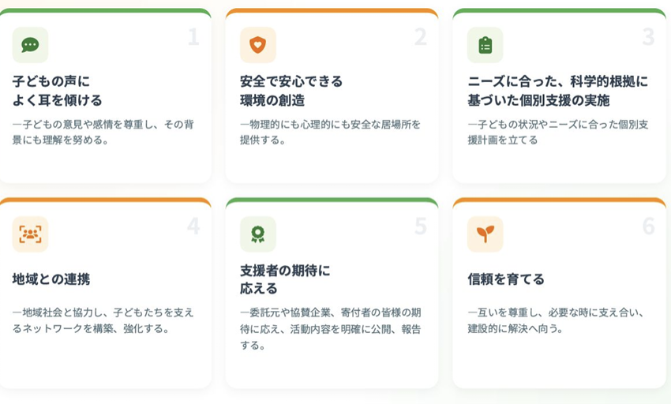The image size is (671, 404).
Task: Click the faint number 5 on 支援者の期待 card
Action: pos(421,226)
